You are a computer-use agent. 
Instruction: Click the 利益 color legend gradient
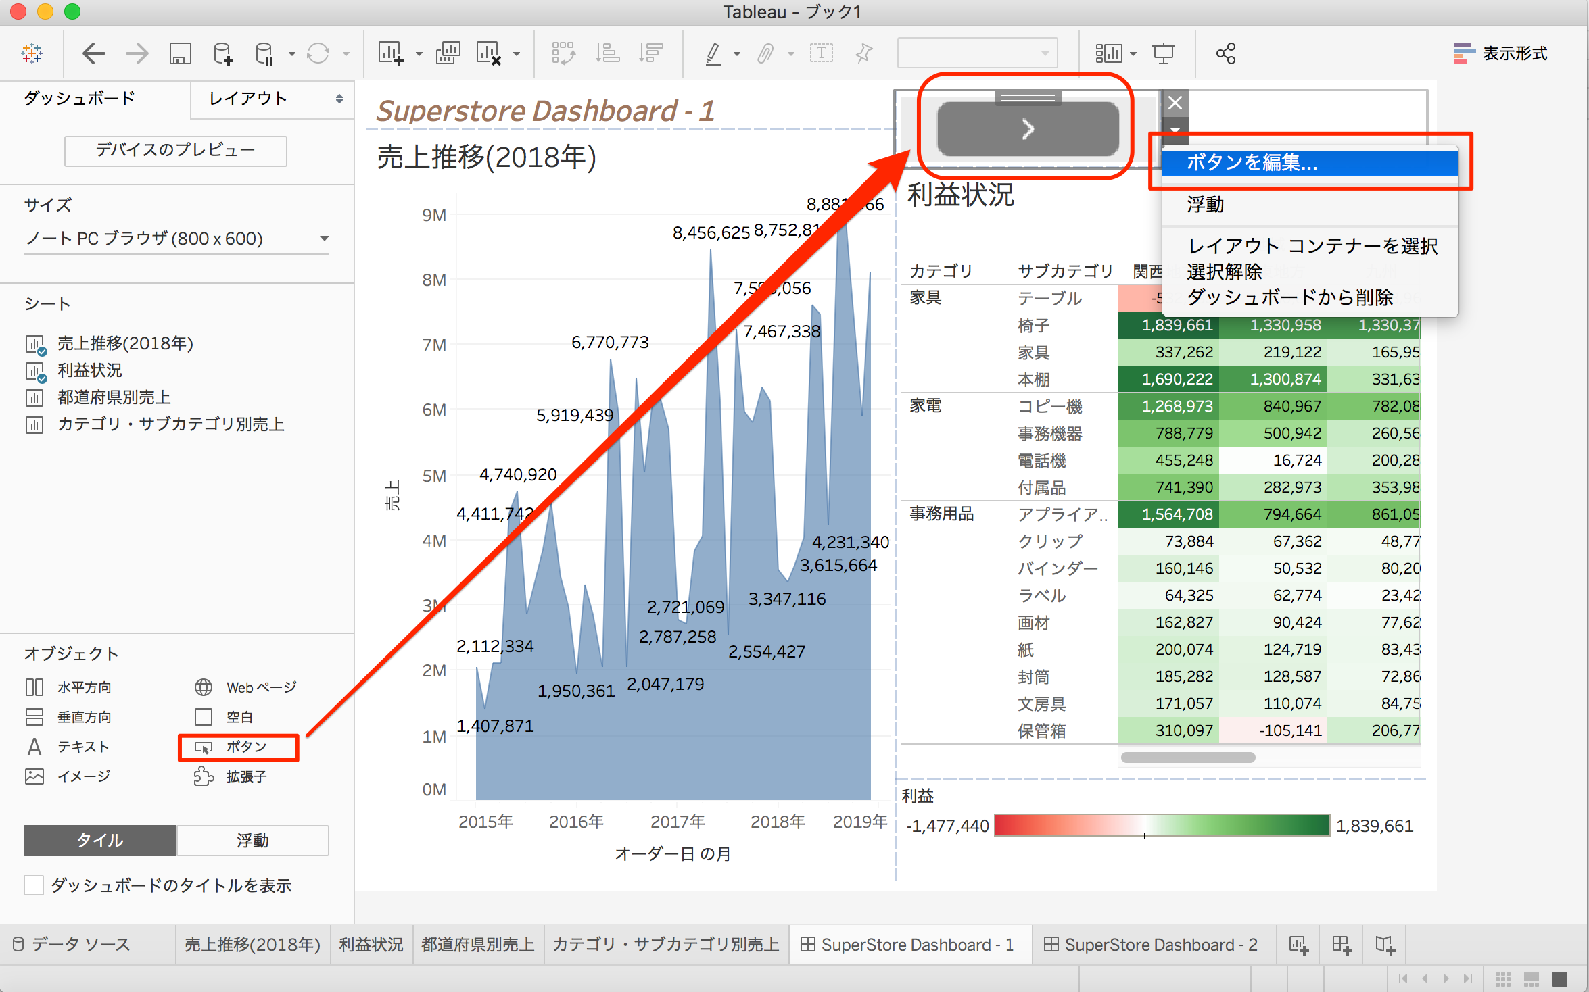click(1160, 825)
